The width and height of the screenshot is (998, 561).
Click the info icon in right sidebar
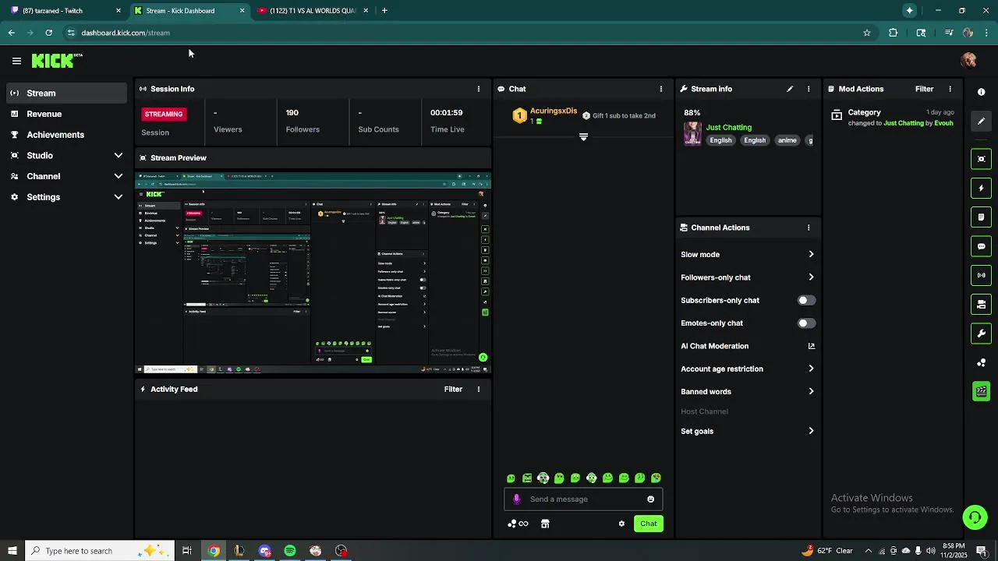[x=982, y=92]
